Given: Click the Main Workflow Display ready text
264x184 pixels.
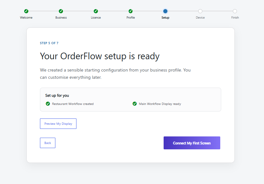Looking at the screenshot, I should click(160, 104).
